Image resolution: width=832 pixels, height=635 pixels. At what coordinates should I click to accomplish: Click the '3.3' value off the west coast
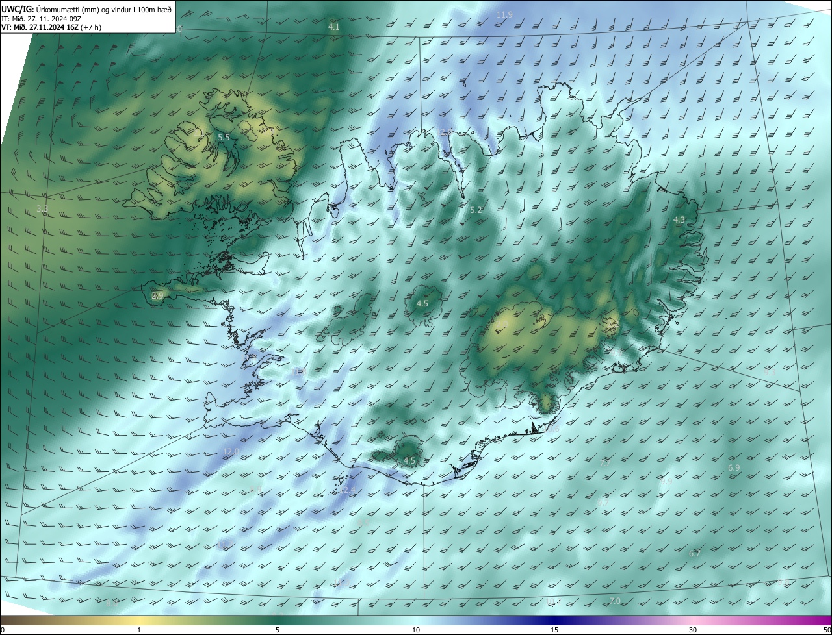(42, 208)
